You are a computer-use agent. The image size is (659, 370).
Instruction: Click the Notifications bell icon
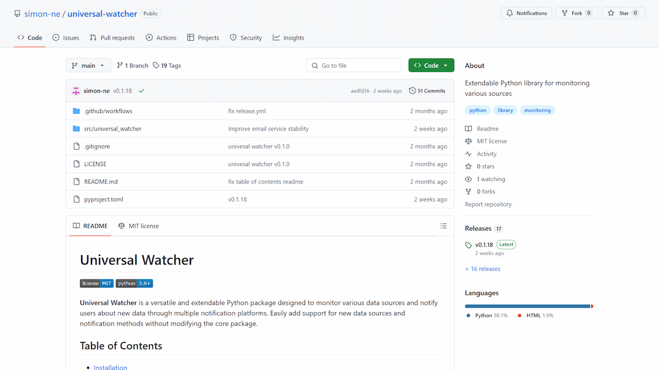510,13
